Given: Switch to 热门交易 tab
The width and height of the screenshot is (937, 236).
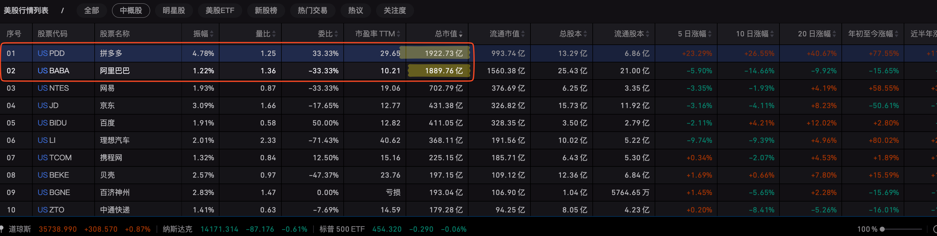Looking at the screenshot, I should pos(312,11).
